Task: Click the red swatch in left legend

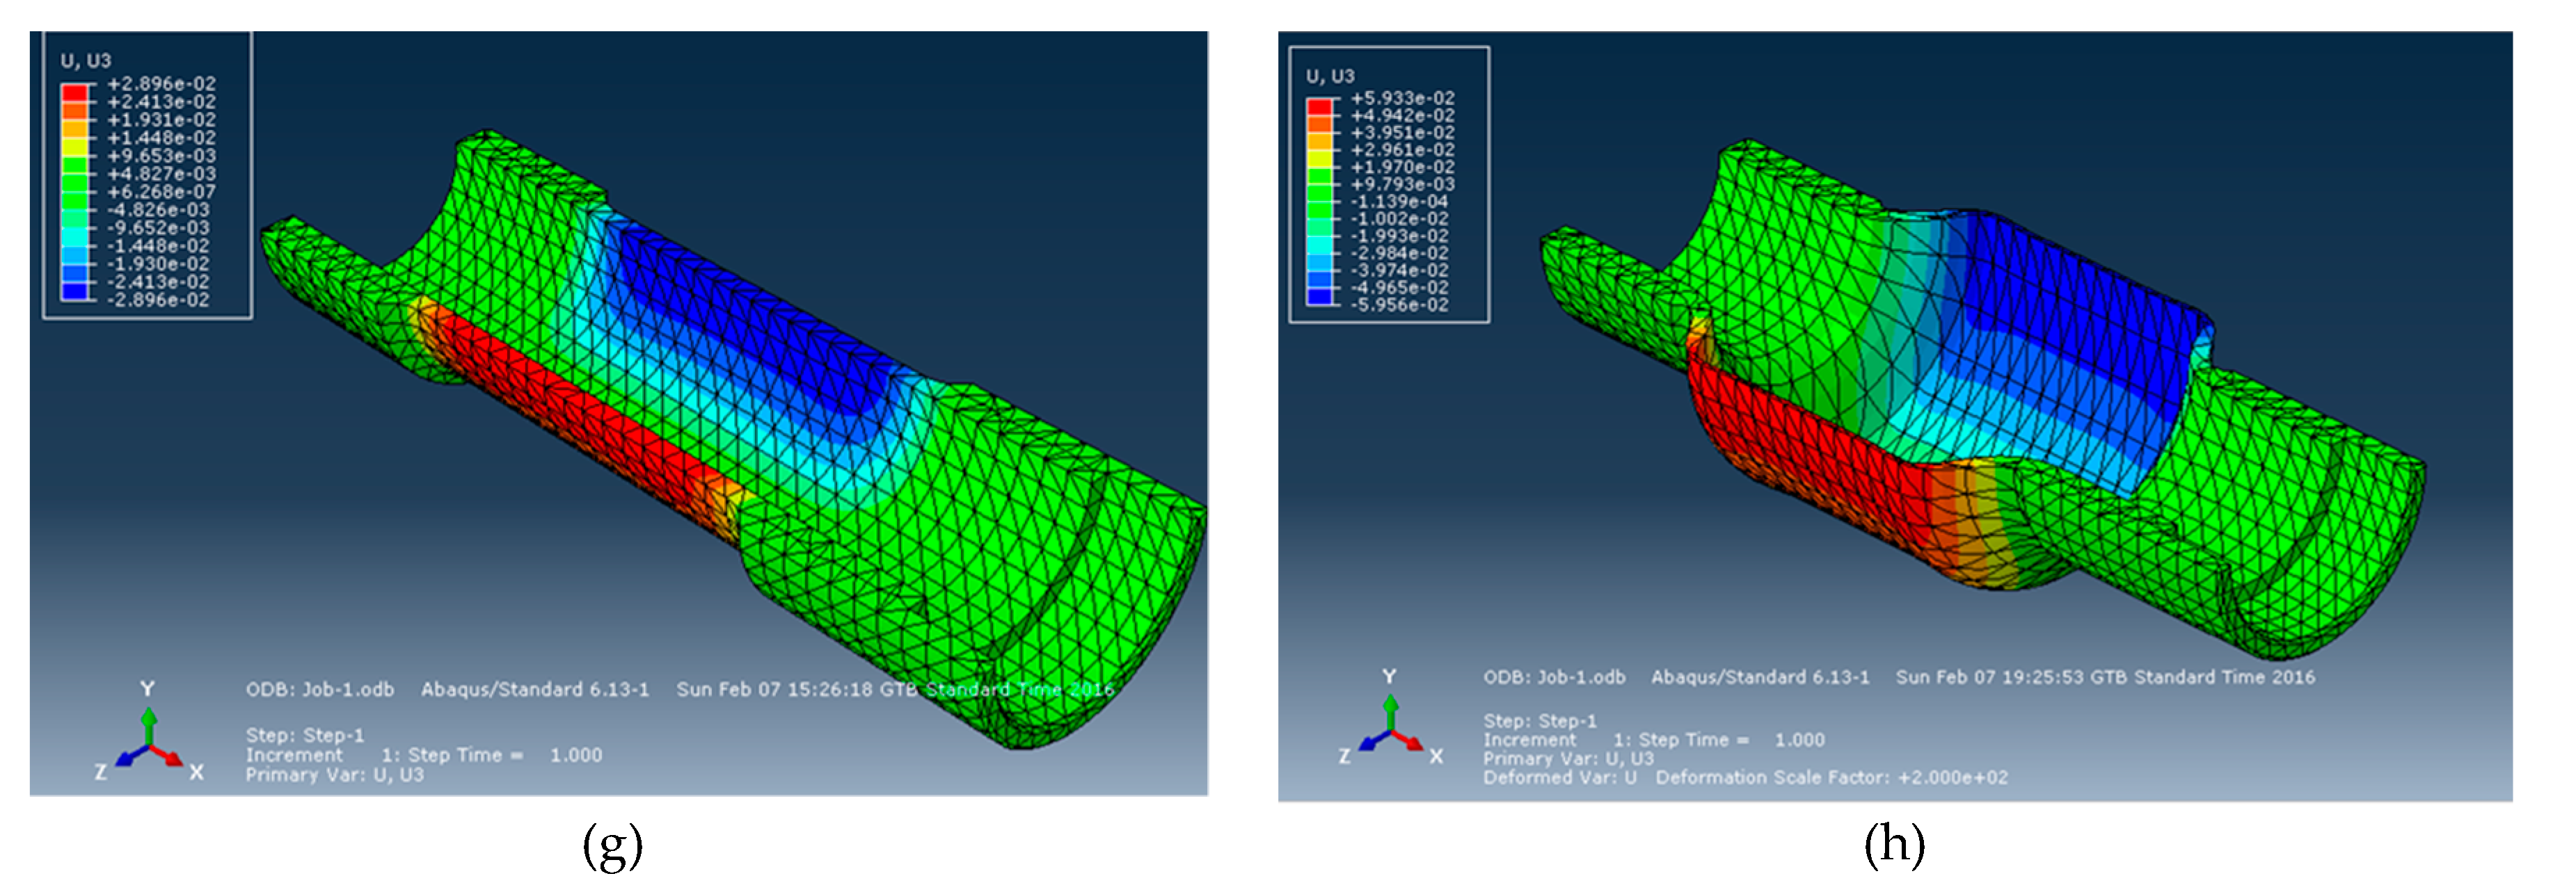Action: click(x=74, y=92)
